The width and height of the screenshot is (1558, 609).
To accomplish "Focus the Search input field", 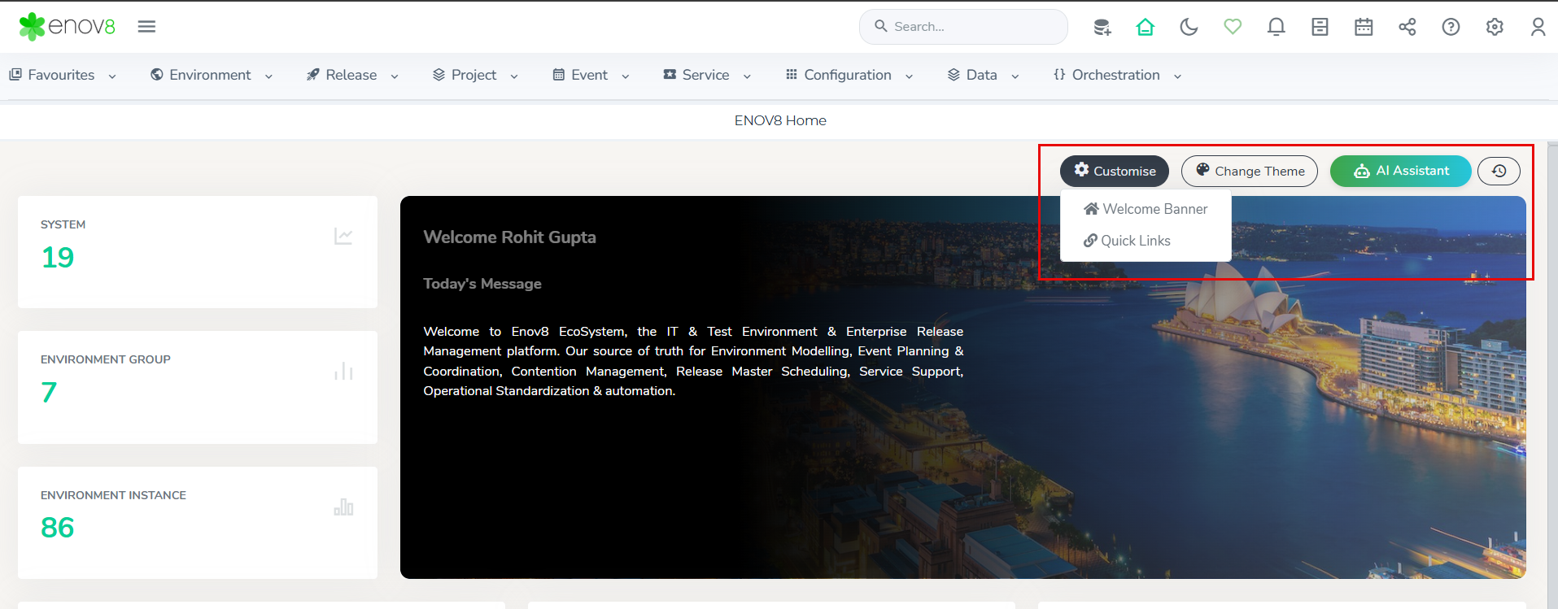I will 963,27.
